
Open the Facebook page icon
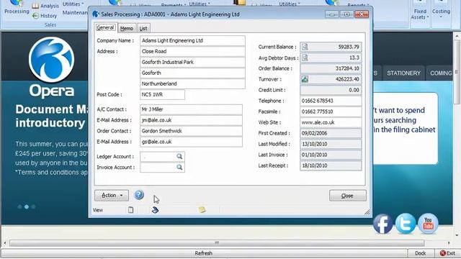(382, 224)
